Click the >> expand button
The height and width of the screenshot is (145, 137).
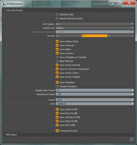tap(132, 139)
